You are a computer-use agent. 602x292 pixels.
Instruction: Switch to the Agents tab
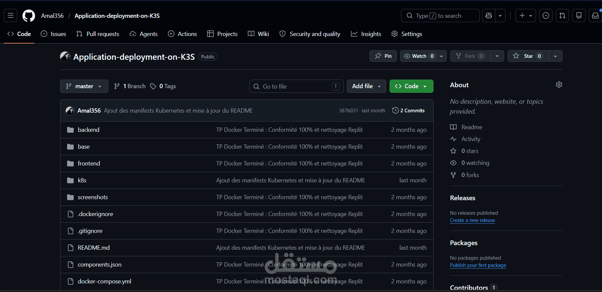pos(144,34)
